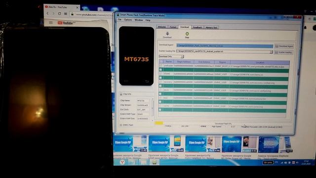Screen dimensions: 316x178
Task: Click the YouTube notifications bell icon
Action: coord(305,28)
